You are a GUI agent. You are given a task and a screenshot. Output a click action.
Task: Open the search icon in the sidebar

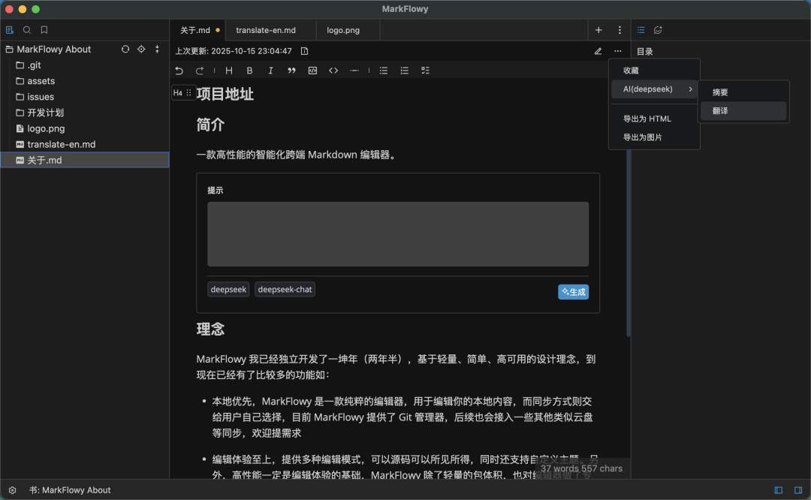tap(27, 30)
